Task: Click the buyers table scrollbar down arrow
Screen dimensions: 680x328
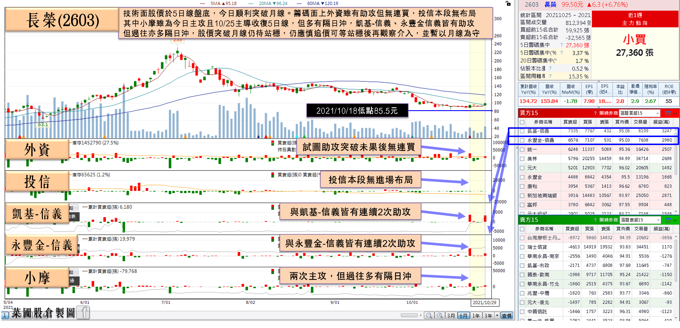Action: coord(676,211)
